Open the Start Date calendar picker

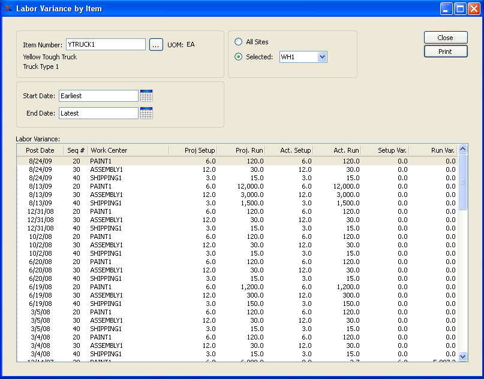(x=146, y=96)
